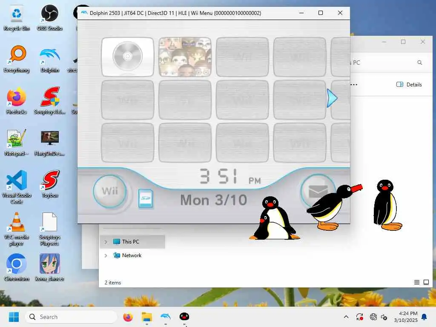The width and height of the screenshot is (436, 327).
Task: Launch VLC media player shortcut
Action: [17, 229]
